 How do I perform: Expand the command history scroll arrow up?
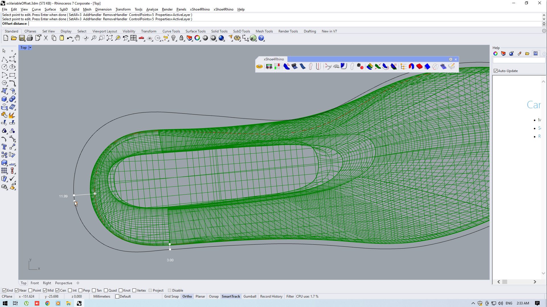tap(544, 15)
